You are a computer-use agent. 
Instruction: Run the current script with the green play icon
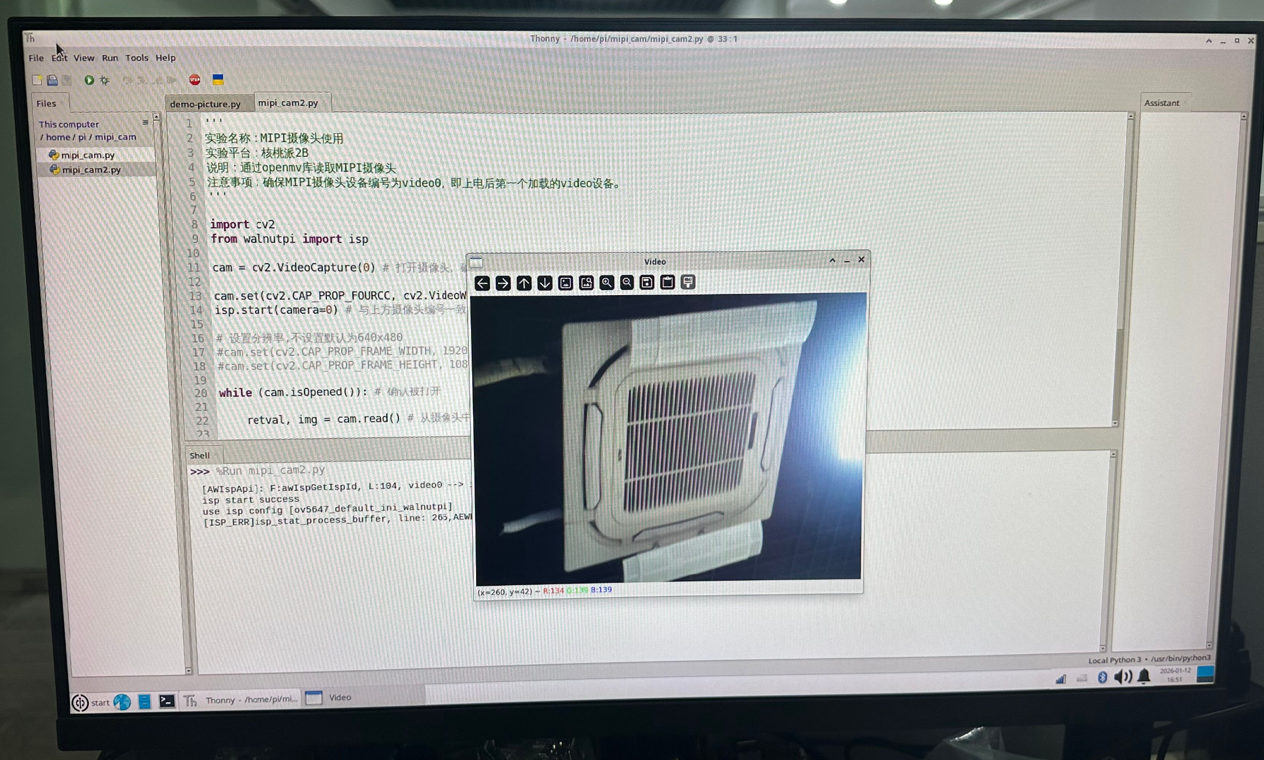pyautogui.click(x=89, y=80)
